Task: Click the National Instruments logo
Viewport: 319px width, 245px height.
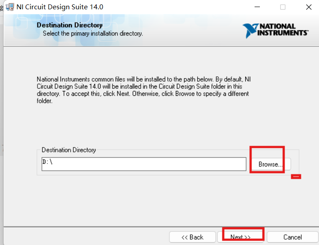Action: pos(275,30)
